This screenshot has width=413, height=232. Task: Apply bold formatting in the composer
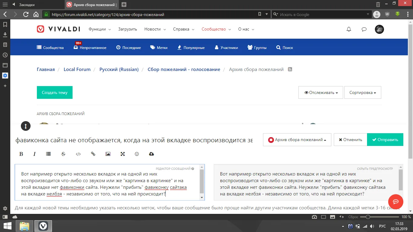point(21,154)
